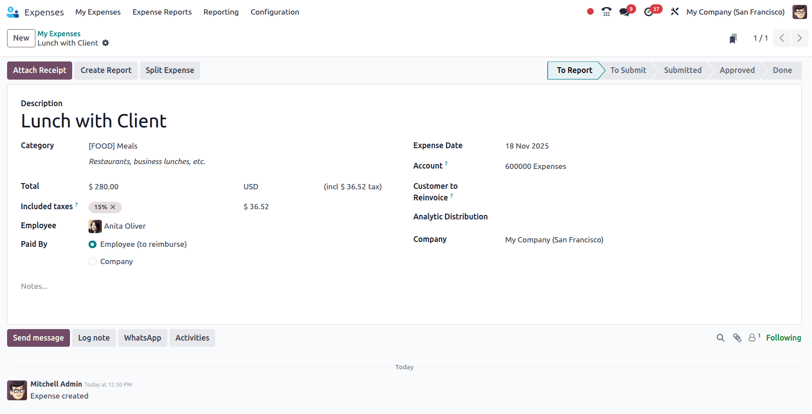Click the phone softphone icon
Screen dimensions: 812x414
pyautogui.click(x=606, y=12)
